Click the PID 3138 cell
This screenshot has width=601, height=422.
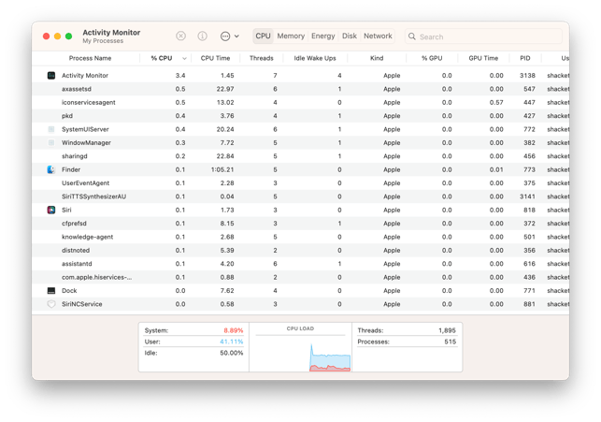tap(527, 76)
